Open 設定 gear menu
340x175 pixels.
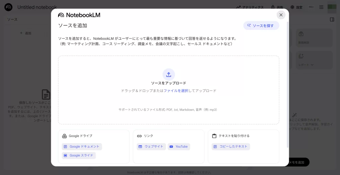pyautogui.click(x=297, y=7)
